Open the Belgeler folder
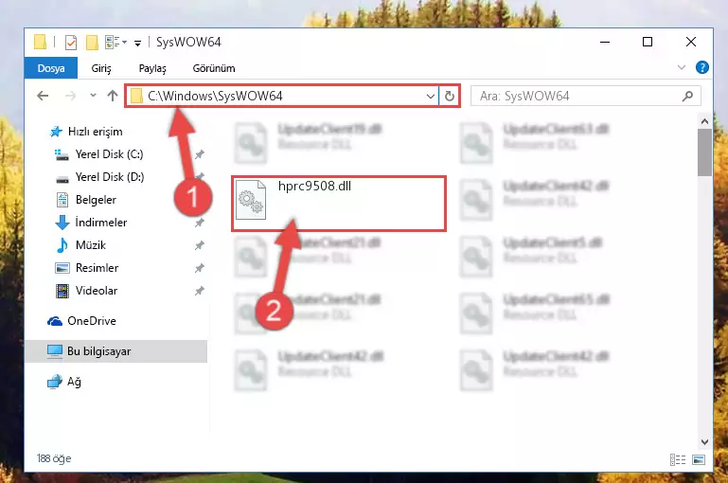The image size is (728, 483). click(96, 200)
